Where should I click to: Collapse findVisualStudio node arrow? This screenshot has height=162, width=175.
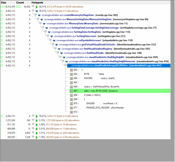point(62,53)
